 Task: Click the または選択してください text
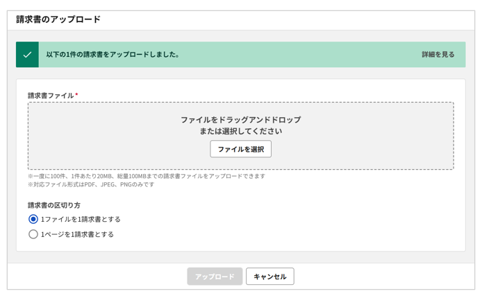[241, 131]
